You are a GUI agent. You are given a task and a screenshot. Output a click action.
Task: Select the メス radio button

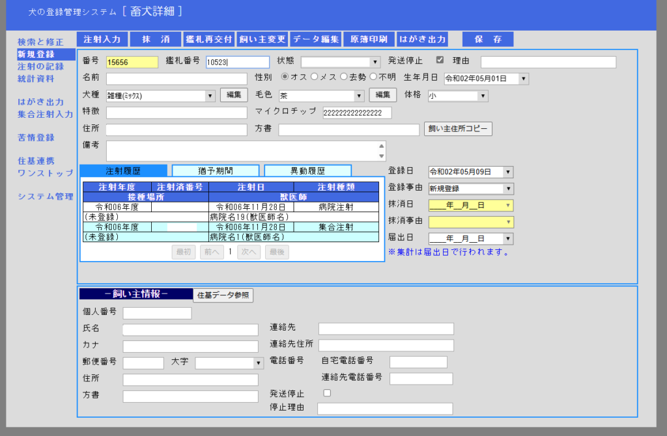point(315,77)
